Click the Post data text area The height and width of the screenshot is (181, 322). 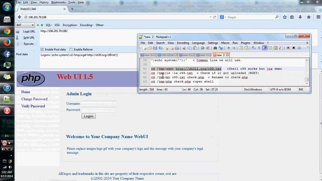coord(89,60)
